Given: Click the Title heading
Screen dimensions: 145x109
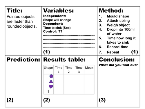Looking at the screenshot, I should [14, 10].
